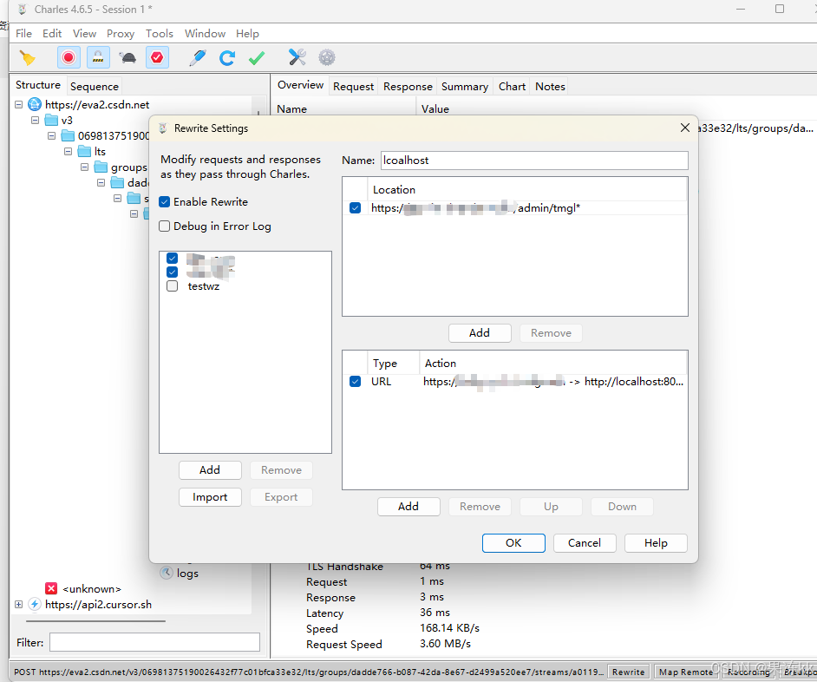The height and width of the screenshot is (682, 817).
Task: Click Add below the rewrite sets list
Action: [x=210, y=469]
